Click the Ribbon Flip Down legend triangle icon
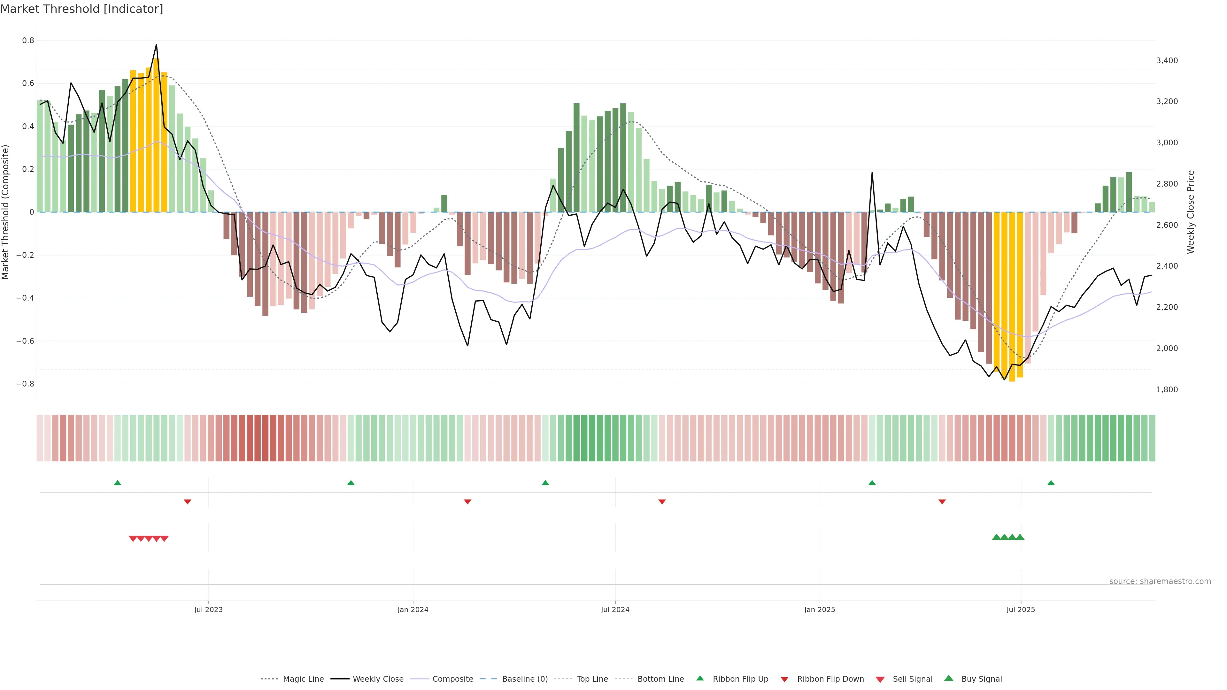Viewport: 1227px width, 690px height. [x=784, y=679]
